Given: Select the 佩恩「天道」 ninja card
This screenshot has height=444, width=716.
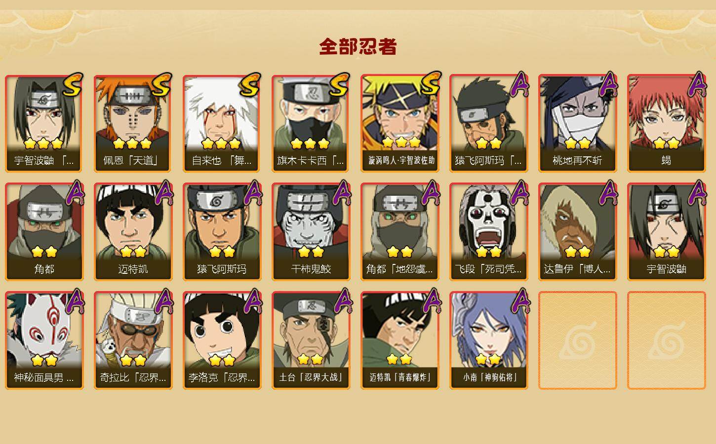Looking at the screenshot, I should (133, 123).
